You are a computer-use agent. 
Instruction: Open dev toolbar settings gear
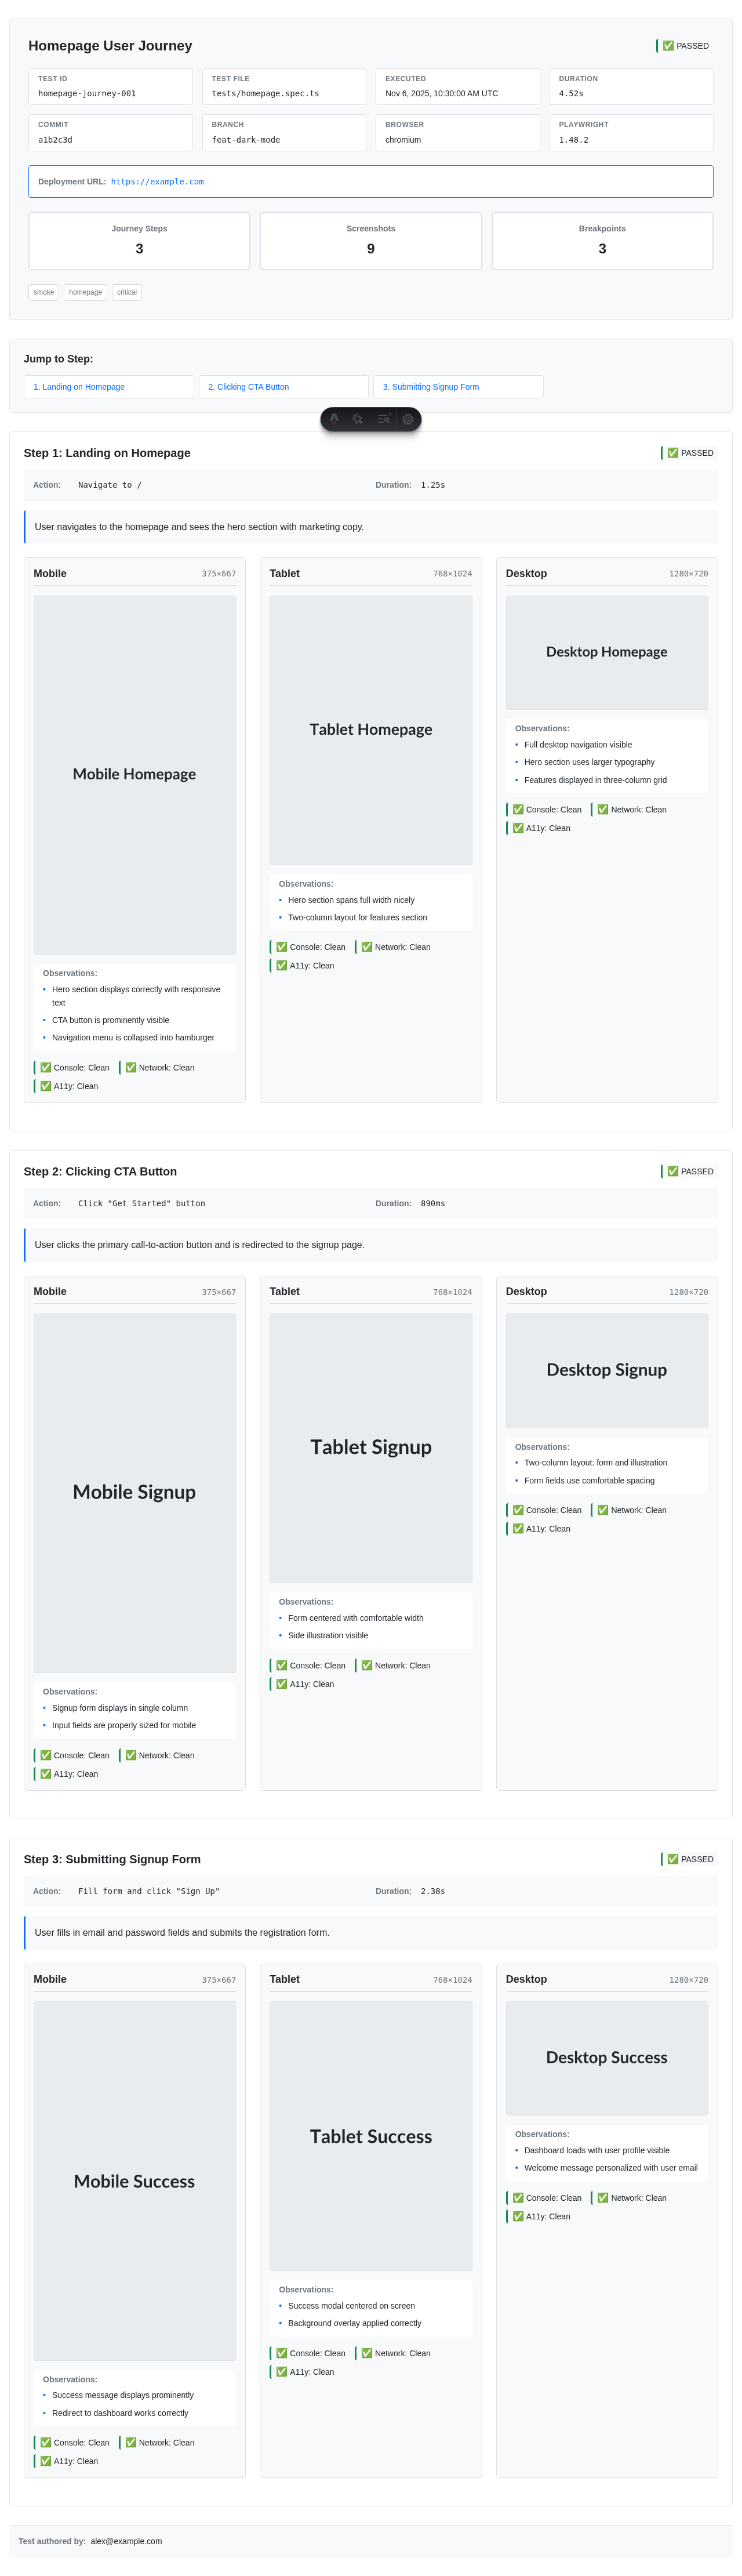(408, 419)
